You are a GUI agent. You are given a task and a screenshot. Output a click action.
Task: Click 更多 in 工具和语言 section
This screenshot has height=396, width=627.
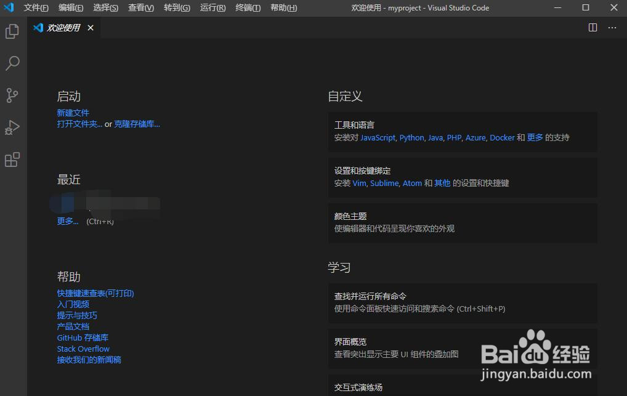click(535, 137)
